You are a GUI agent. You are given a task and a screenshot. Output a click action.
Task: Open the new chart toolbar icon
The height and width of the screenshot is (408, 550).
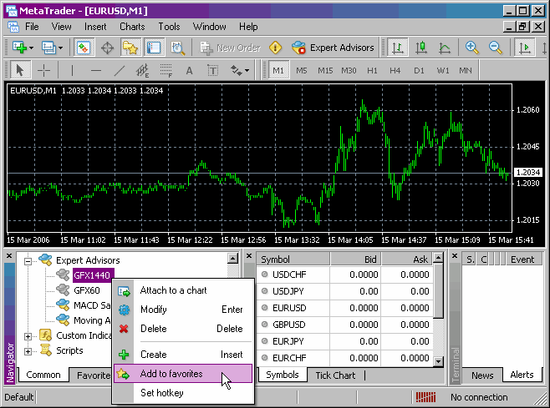pos(20,48)
